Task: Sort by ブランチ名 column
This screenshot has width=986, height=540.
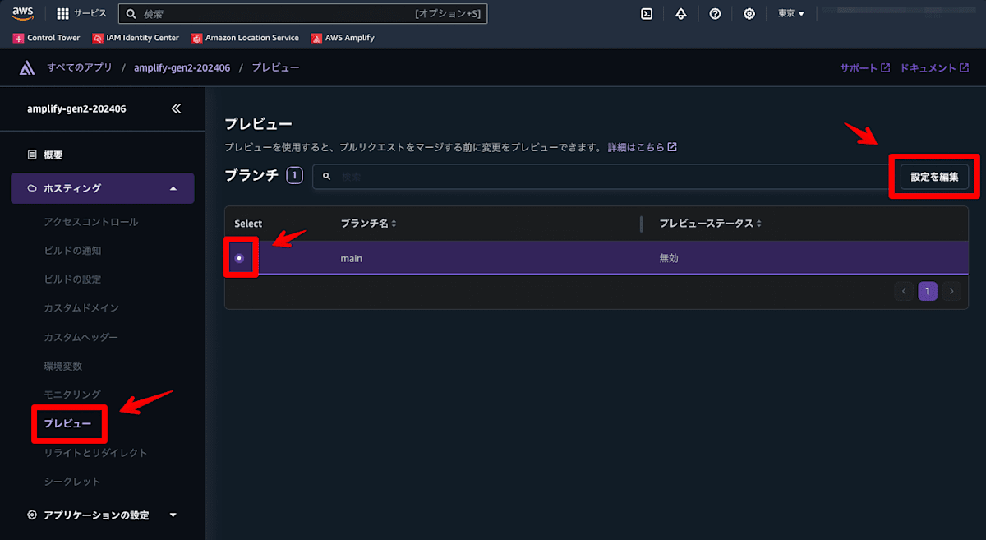Action: pos(369,224)
